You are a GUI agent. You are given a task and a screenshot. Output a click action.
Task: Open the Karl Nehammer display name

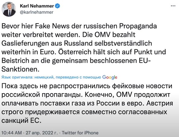[x=37, y=6]
